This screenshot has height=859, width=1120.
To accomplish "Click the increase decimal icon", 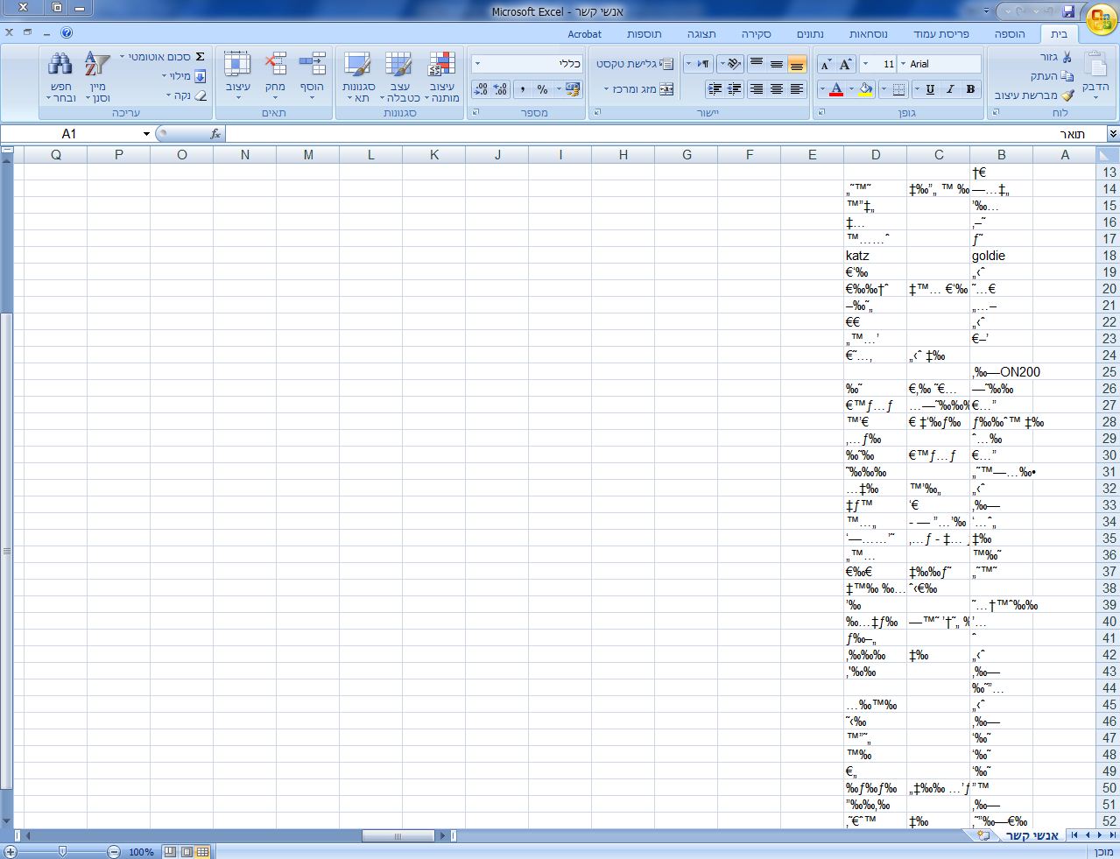I will click(500, 89).
